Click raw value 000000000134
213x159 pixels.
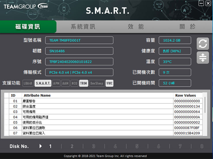pos(187,106)
